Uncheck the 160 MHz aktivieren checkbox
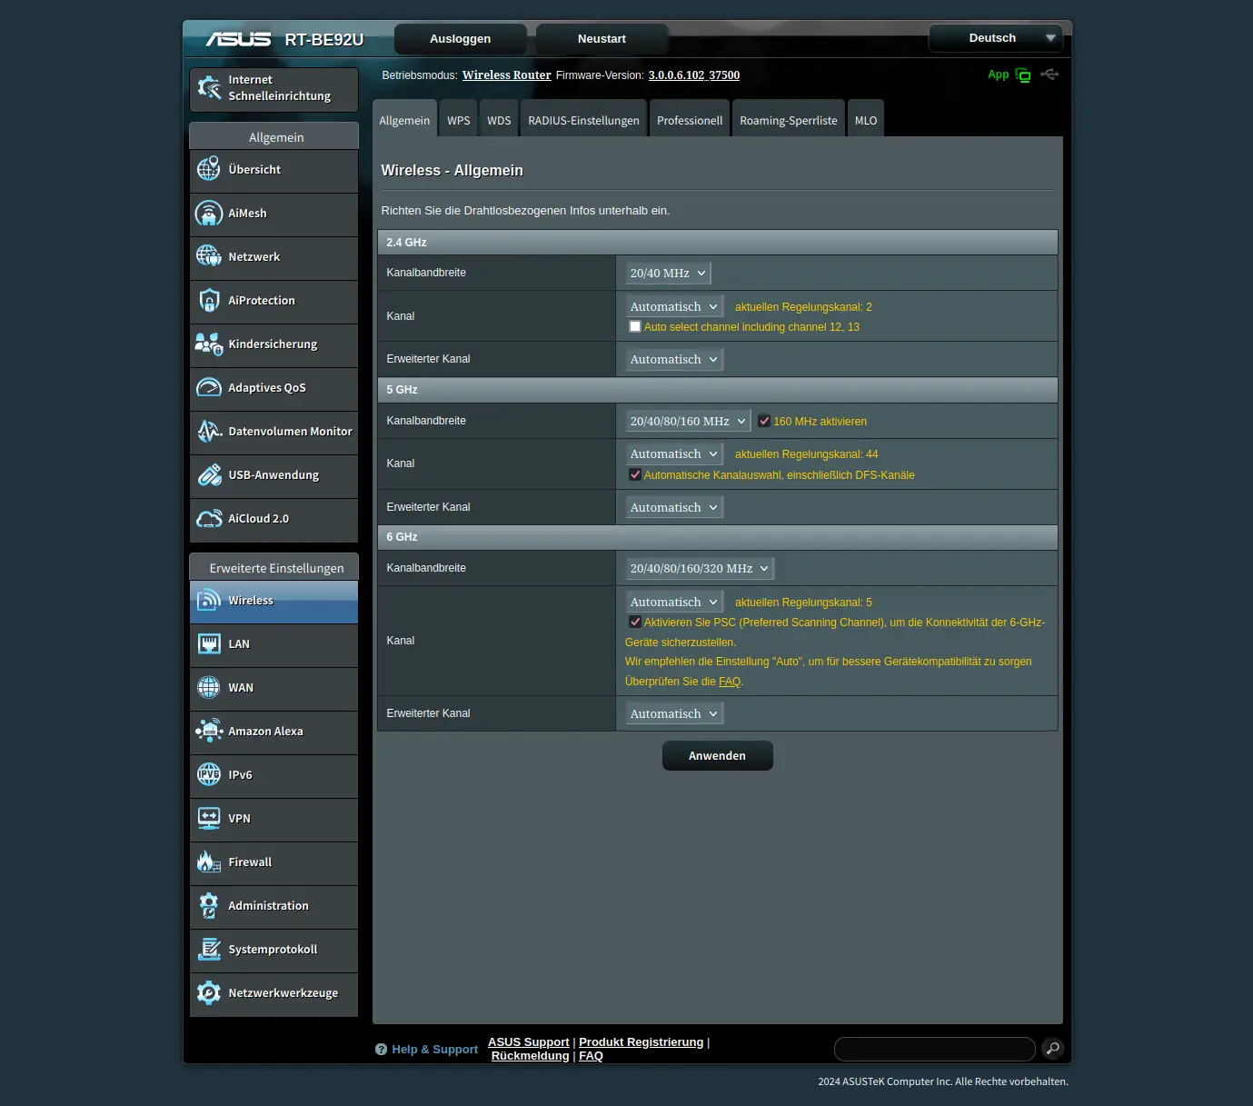This screenshot has height=1106, width=1253. coord(764,421)
